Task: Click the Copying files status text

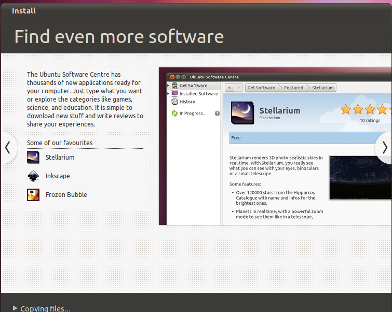Action: (x=45, y=308)
